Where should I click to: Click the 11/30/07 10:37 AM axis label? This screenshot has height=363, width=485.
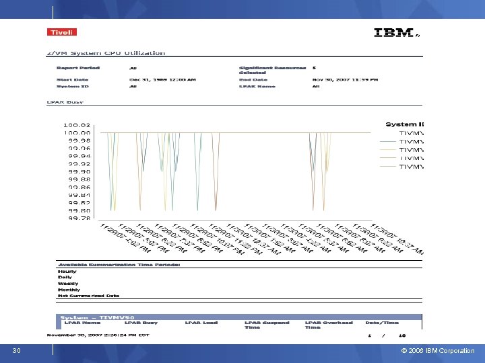point(397,238)
